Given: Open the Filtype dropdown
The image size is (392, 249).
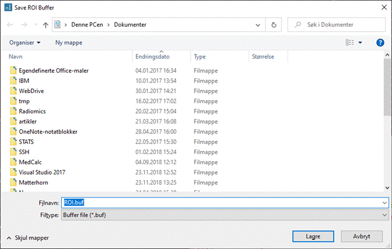Looking at the screenshot, I should pos(384,214).
